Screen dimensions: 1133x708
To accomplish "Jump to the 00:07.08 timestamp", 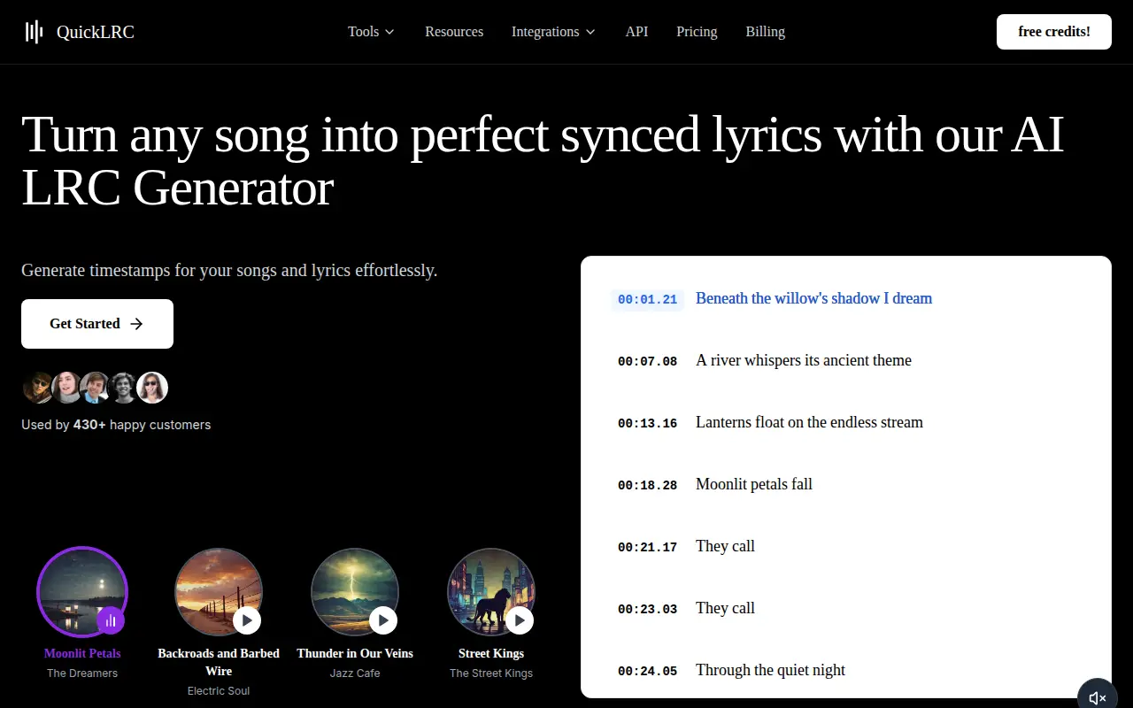I will click(x=647, y=361).
